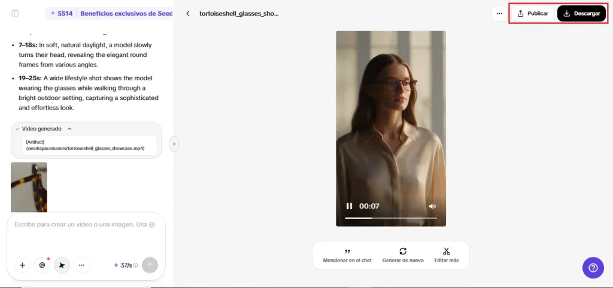
Task: Select Editar más scissors option
Action: tap(447, 255)
